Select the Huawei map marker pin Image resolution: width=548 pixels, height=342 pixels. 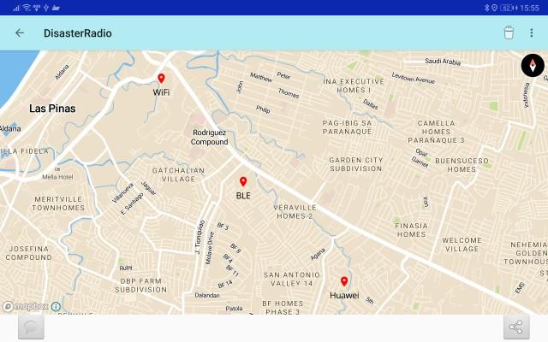[x=344, y=282]
